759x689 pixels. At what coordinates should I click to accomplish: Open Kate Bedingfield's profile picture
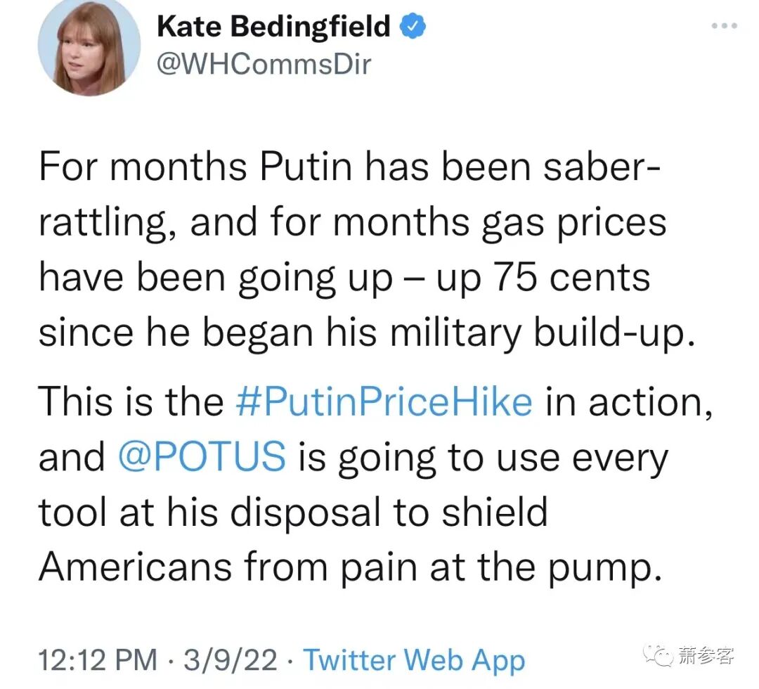click(x=89, y=47)
